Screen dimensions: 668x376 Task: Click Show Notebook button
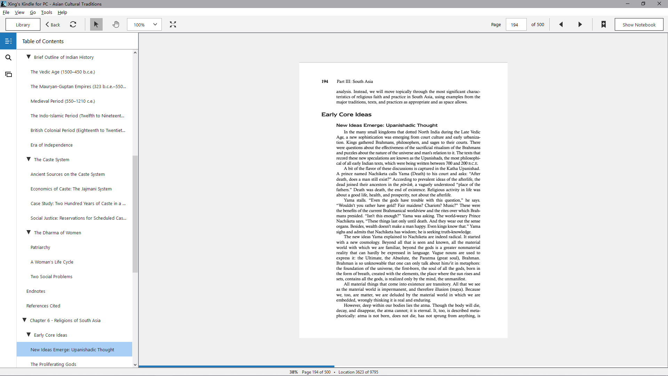[x=639, y=24]
